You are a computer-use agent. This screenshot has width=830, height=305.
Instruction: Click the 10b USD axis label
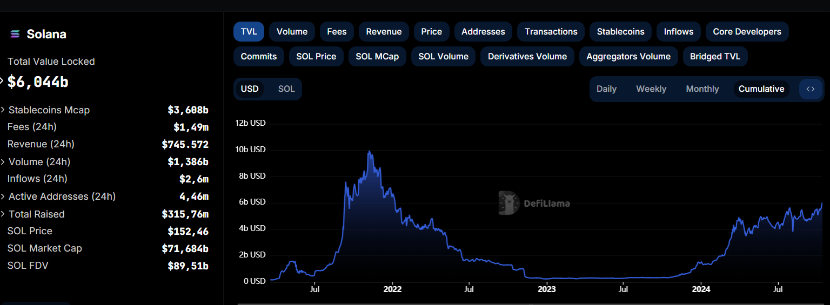[250, 150]
